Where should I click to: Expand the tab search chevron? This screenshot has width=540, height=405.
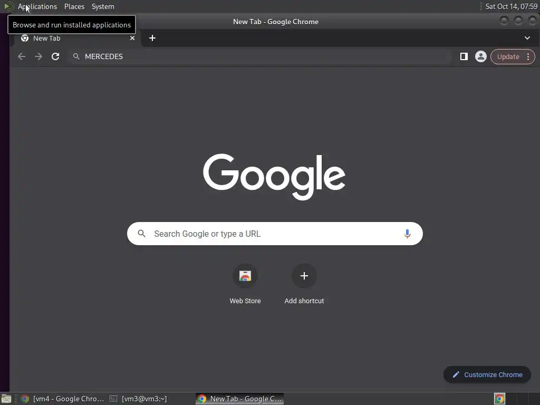pyautogui.click(x=527, y=38)
